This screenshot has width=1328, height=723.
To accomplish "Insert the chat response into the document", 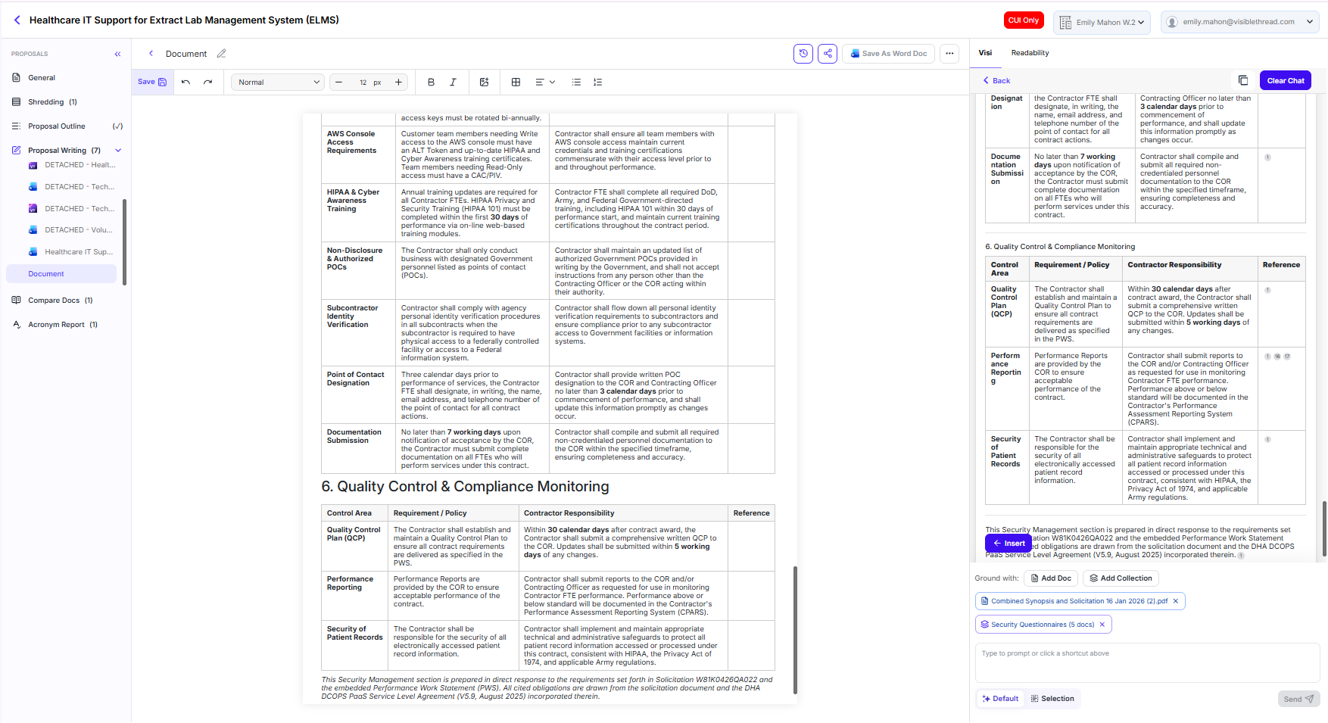I will coord(1008,543).
